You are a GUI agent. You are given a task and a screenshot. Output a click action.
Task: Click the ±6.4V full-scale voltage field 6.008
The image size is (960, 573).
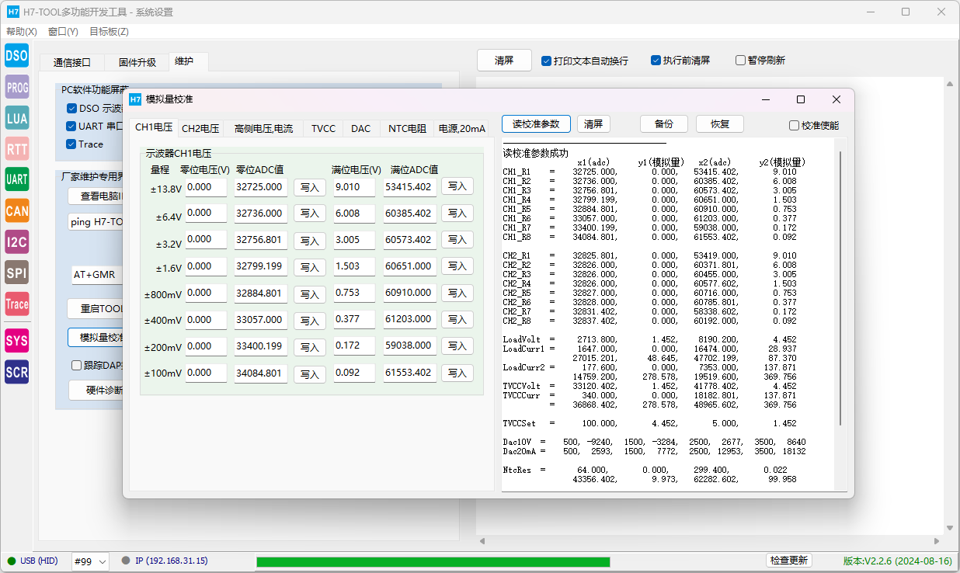(x=354, y=214)
